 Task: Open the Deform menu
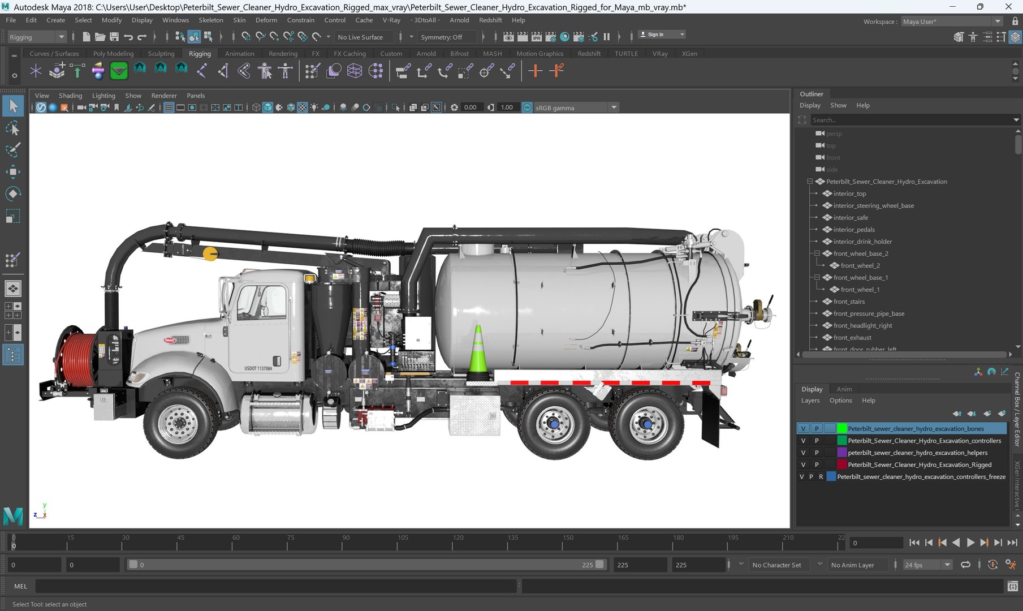point(266,20)
